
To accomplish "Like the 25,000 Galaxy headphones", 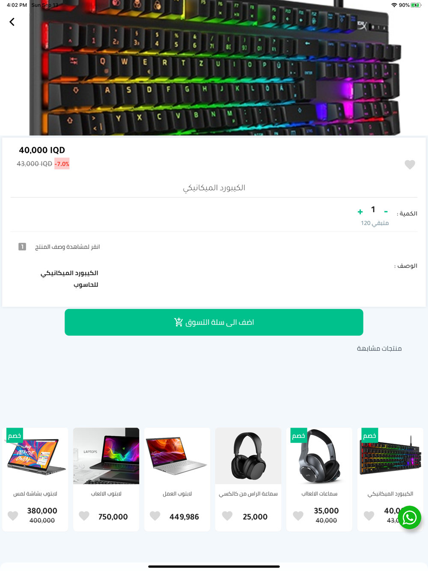I will pos(227,516).
